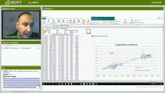Open Calculation Options in the ribbon
Screen dimensions: 165x93
tap(132, 21)
